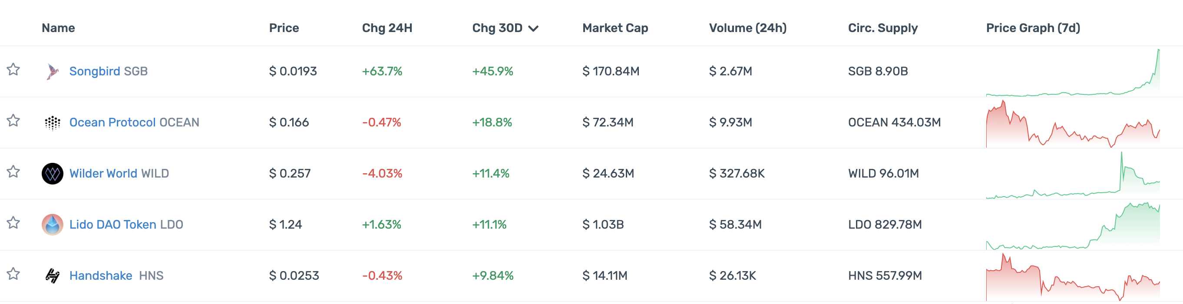
Task: Star Songbird as a favorite
Action: [13, 70]
